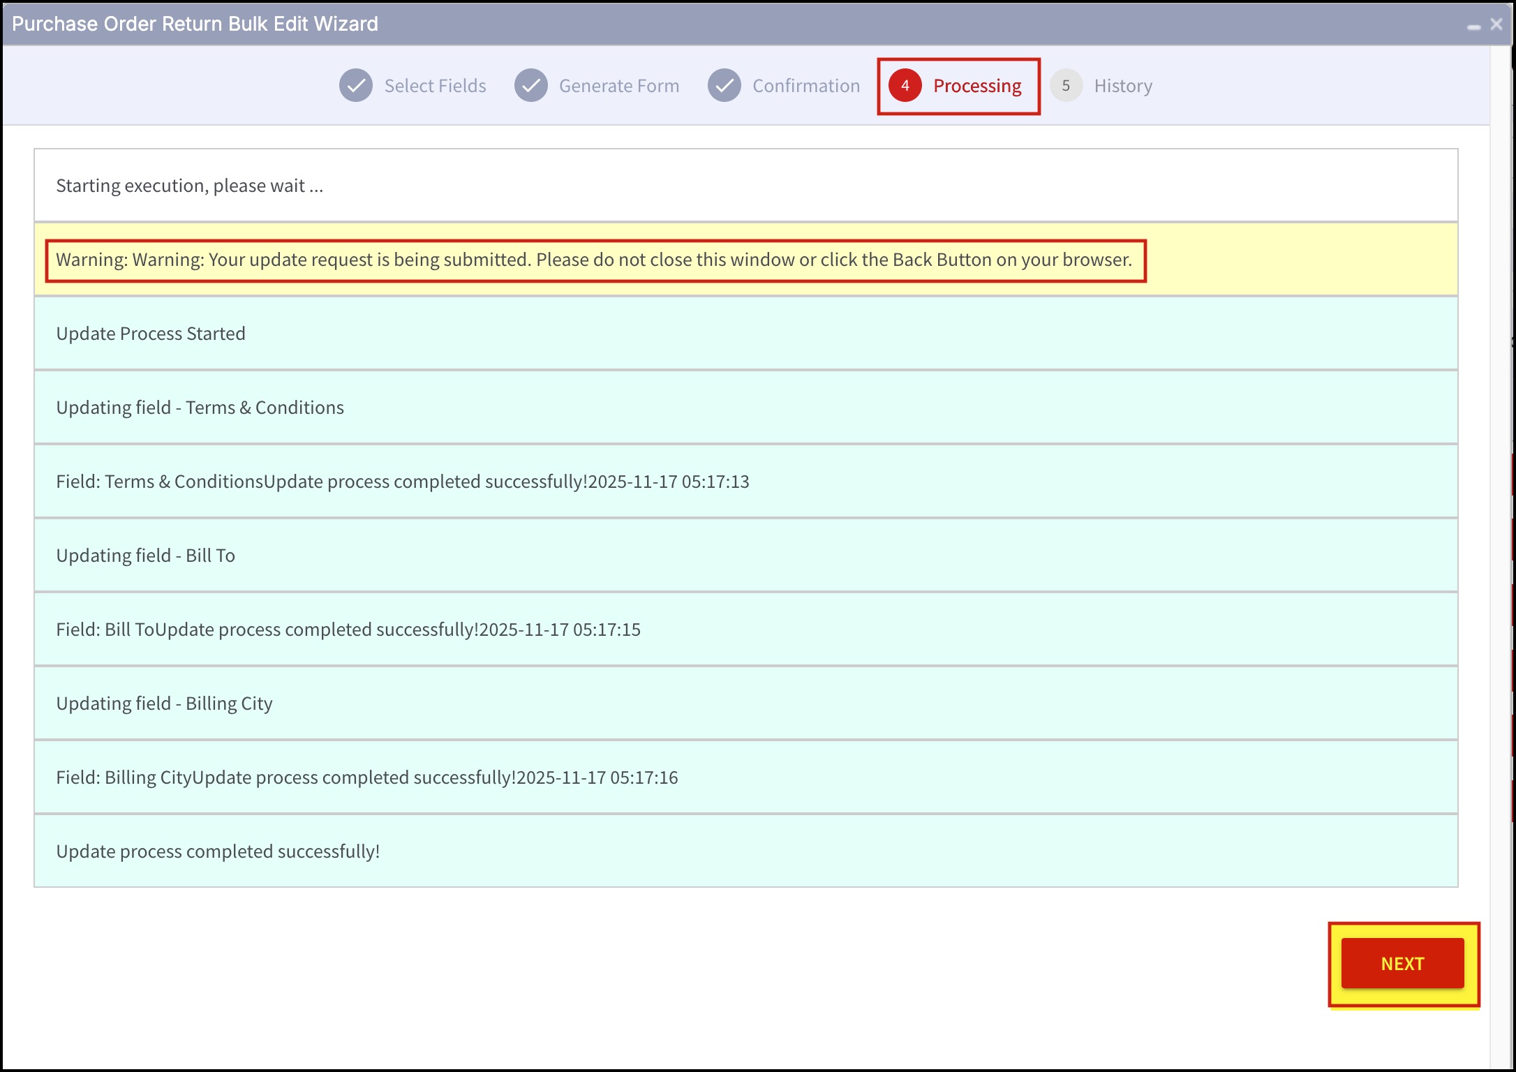
Task: Click the Confirmation step label
Action: point(805,86)
